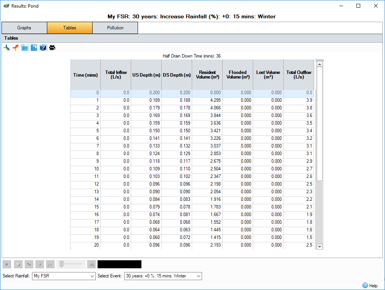Click the Resident Volume column header

pos(207,75)
